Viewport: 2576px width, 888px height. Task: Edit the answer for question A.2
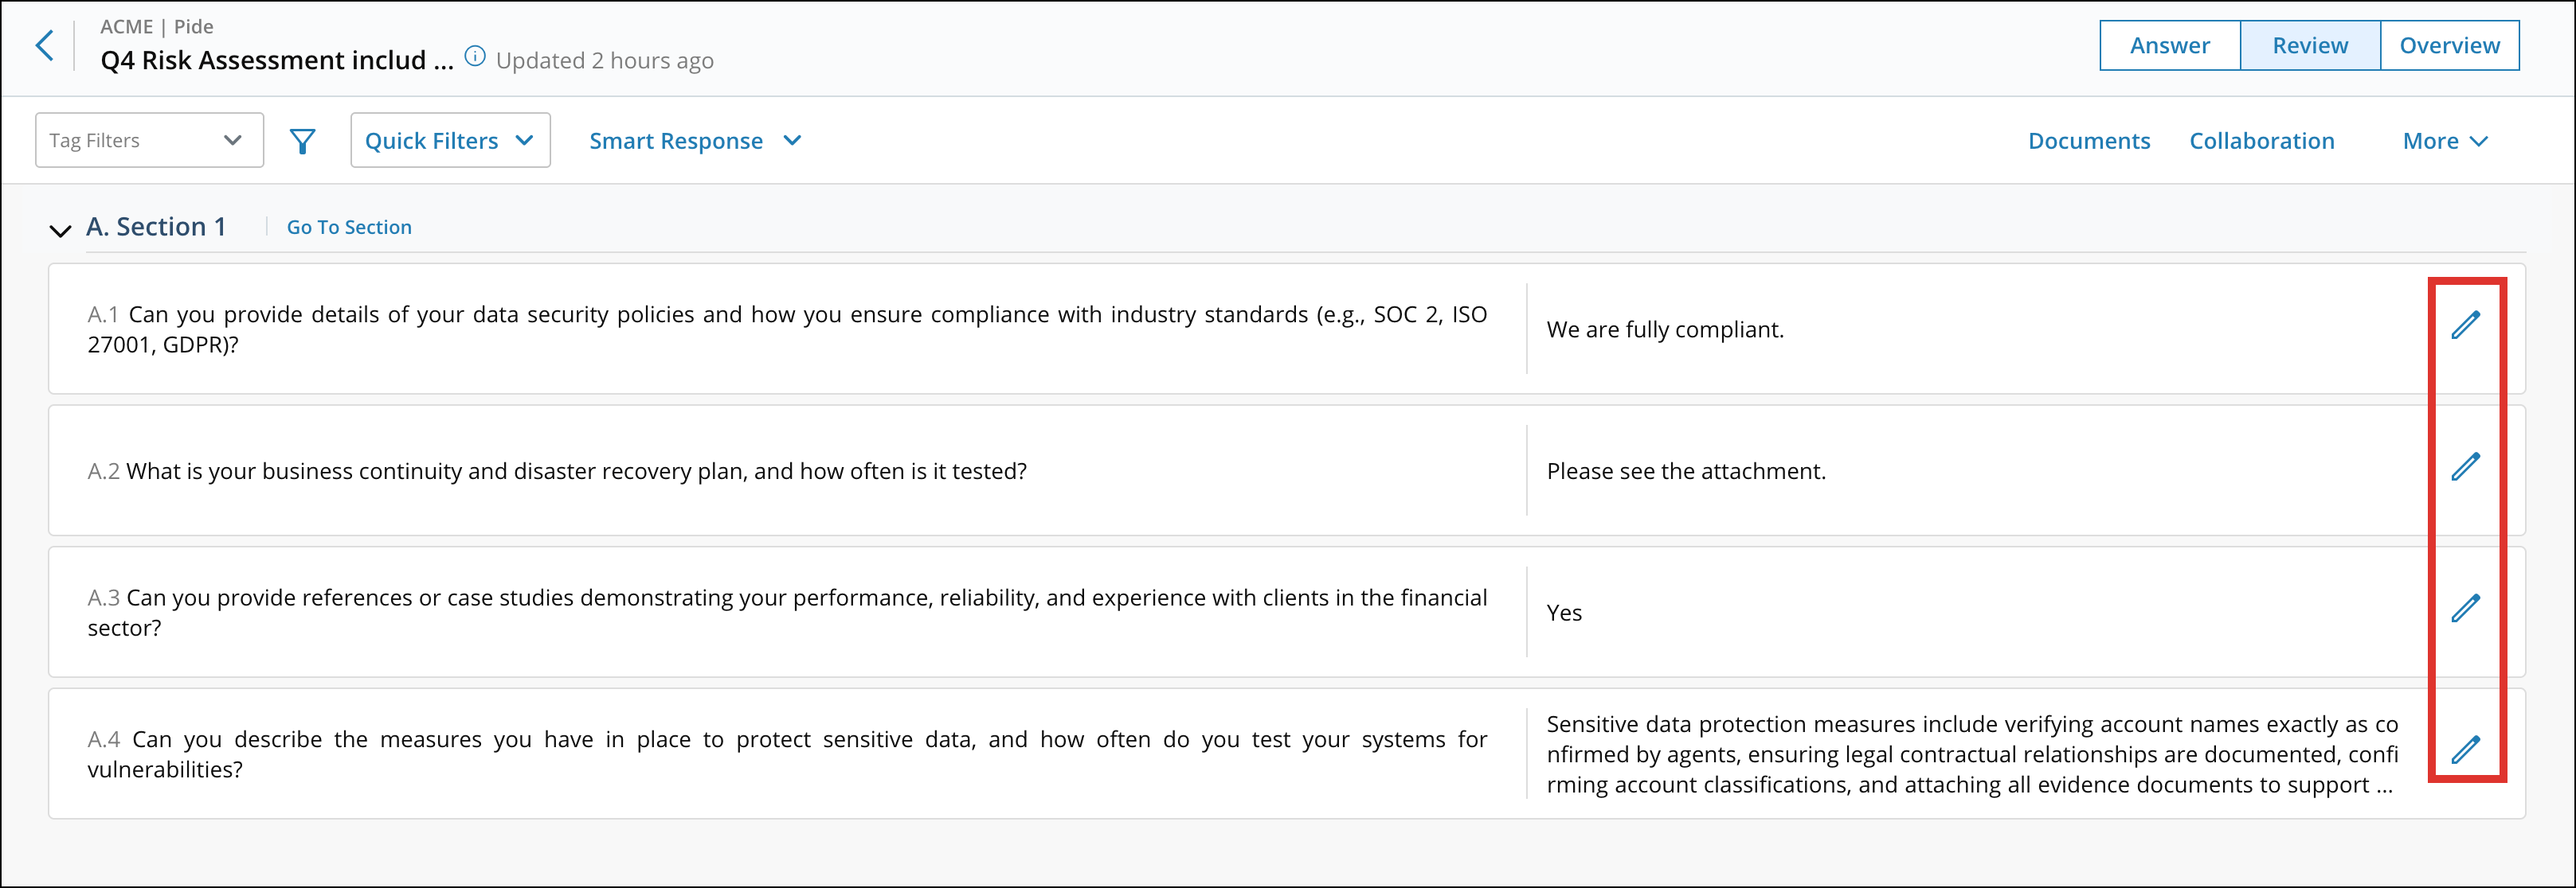click(x=2467, y=466)
